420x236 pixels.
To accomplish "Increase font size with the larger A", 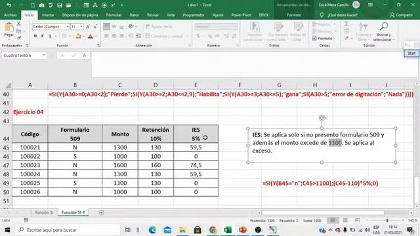I will tap(88, 26).
